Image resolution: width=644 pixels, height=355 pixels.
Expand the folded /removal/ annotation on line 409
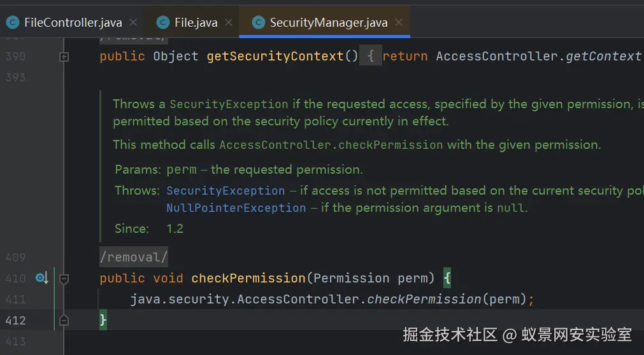[133, 257]
